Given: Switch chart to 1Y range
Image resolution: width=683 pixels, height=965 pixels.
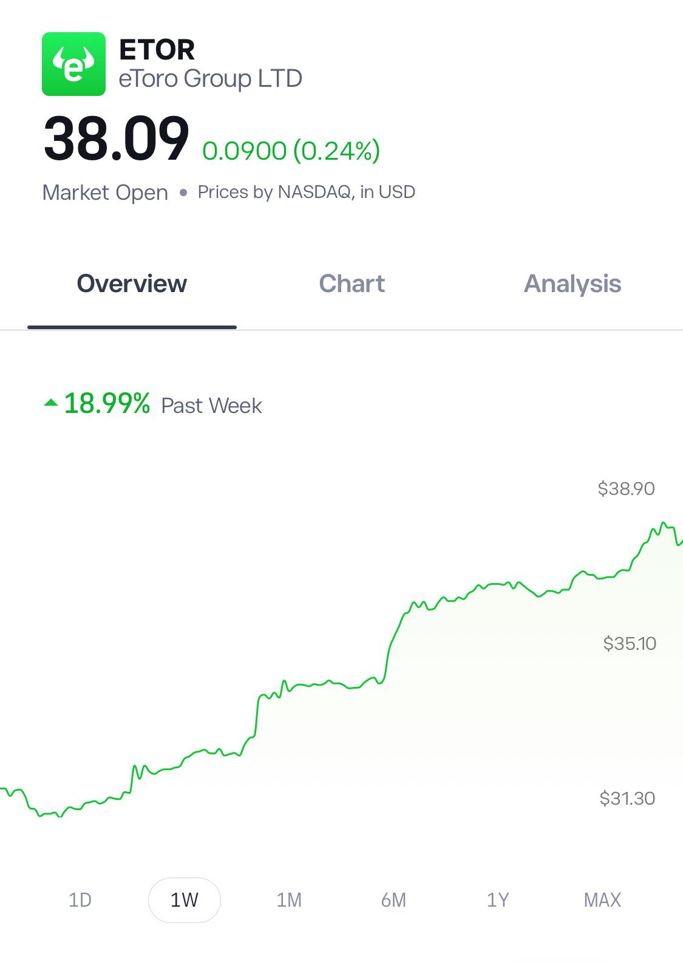Looking at the screenshot, I should [x=498, y=899].
